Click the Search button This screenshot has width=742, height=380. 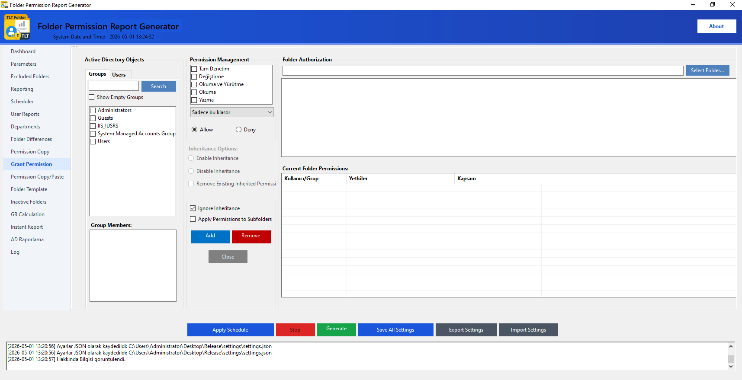click(158, 86)
